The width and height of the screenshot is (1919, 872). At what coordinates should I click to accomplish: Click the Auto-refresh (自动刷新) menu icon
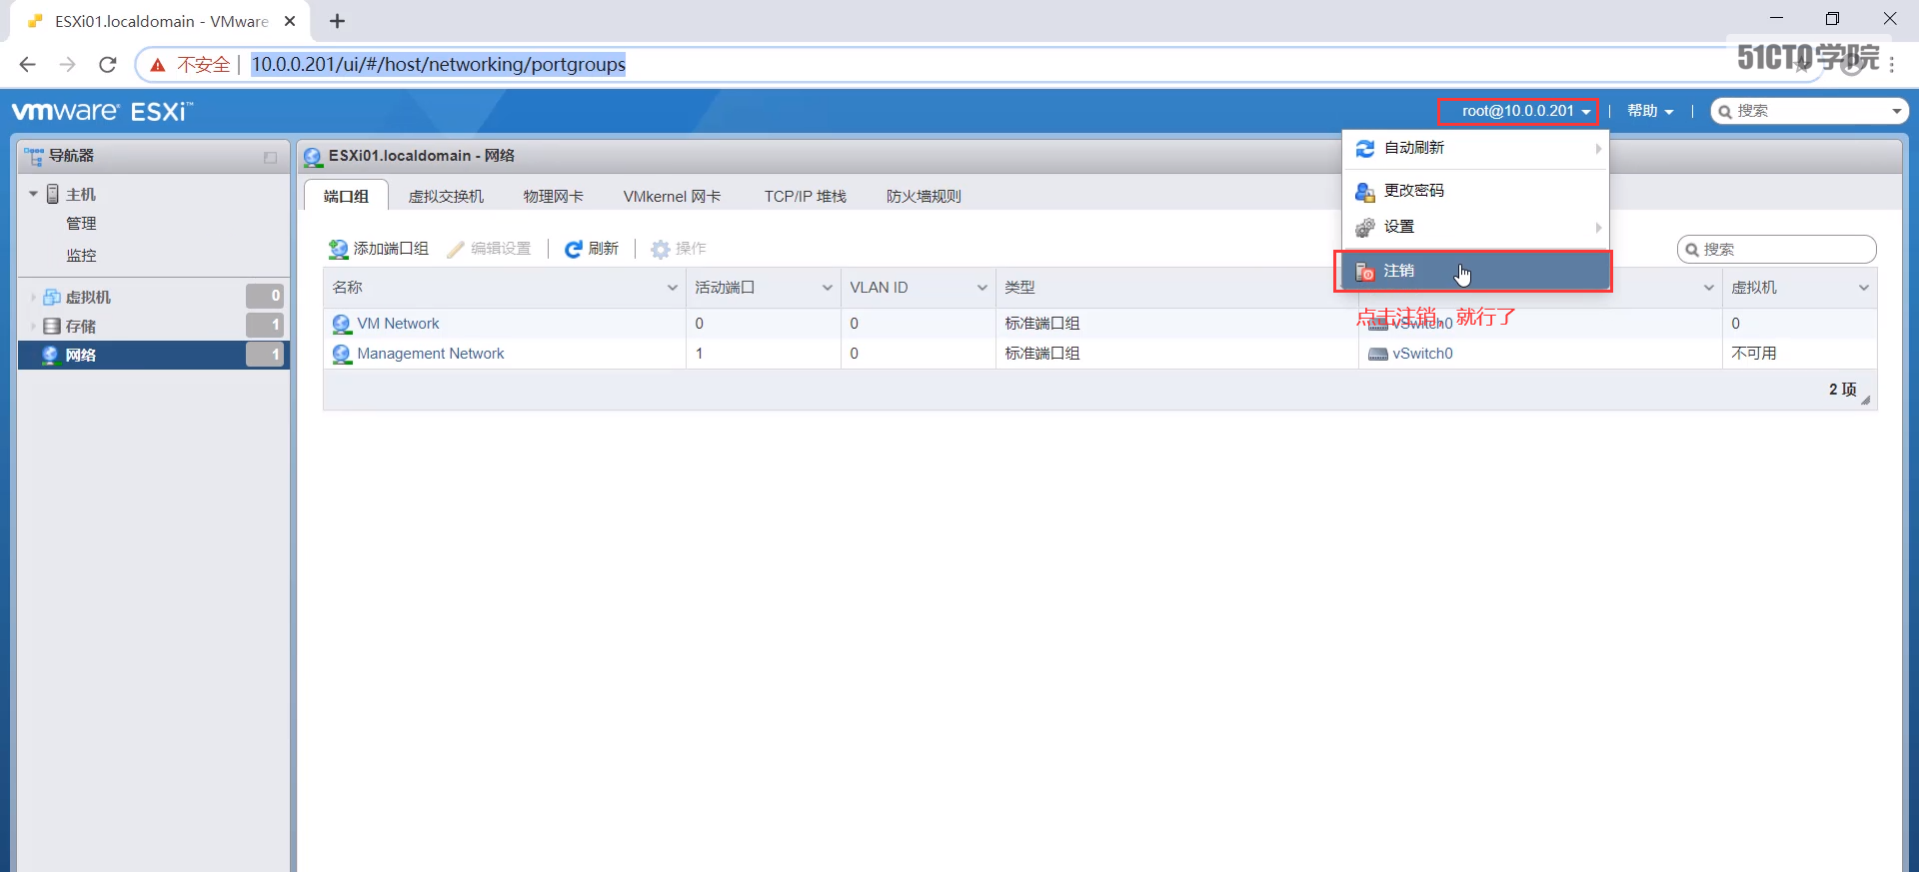click(x=1364, y=149)
